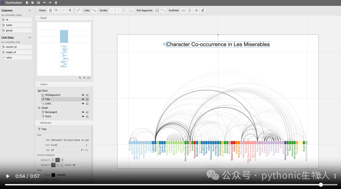Image resolution: width=341 pixels, height=189 pixels.
Task: Select the Text mark tool
Action: [x=70, y=10]
